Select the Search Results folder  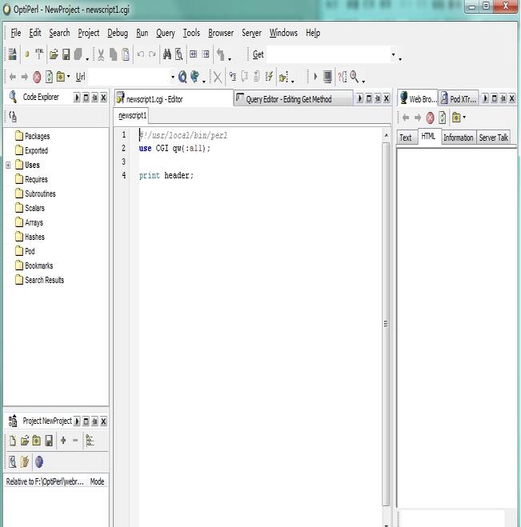coord(44,280)
